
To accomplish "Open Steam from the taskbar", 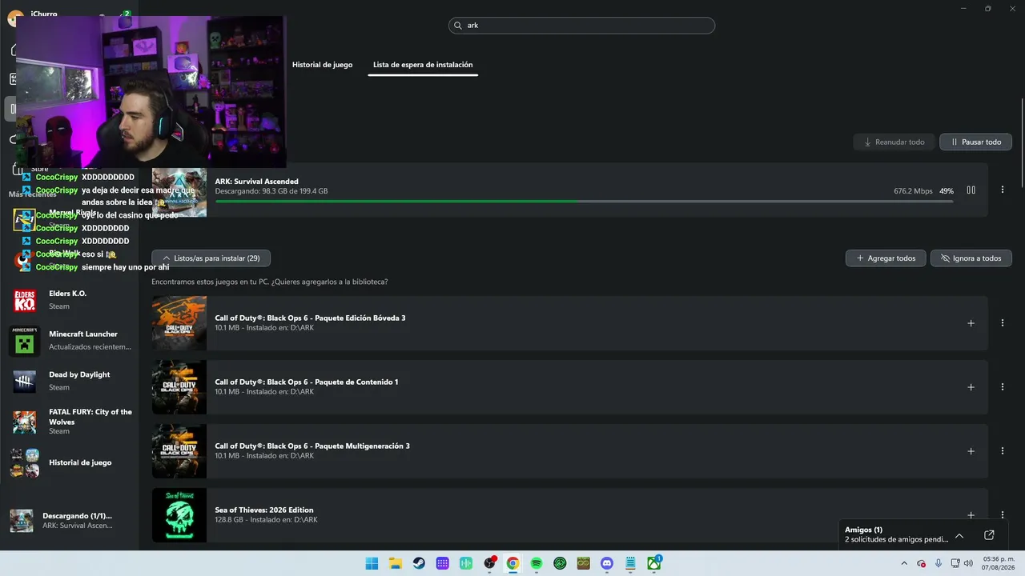I will click(419, 563).
